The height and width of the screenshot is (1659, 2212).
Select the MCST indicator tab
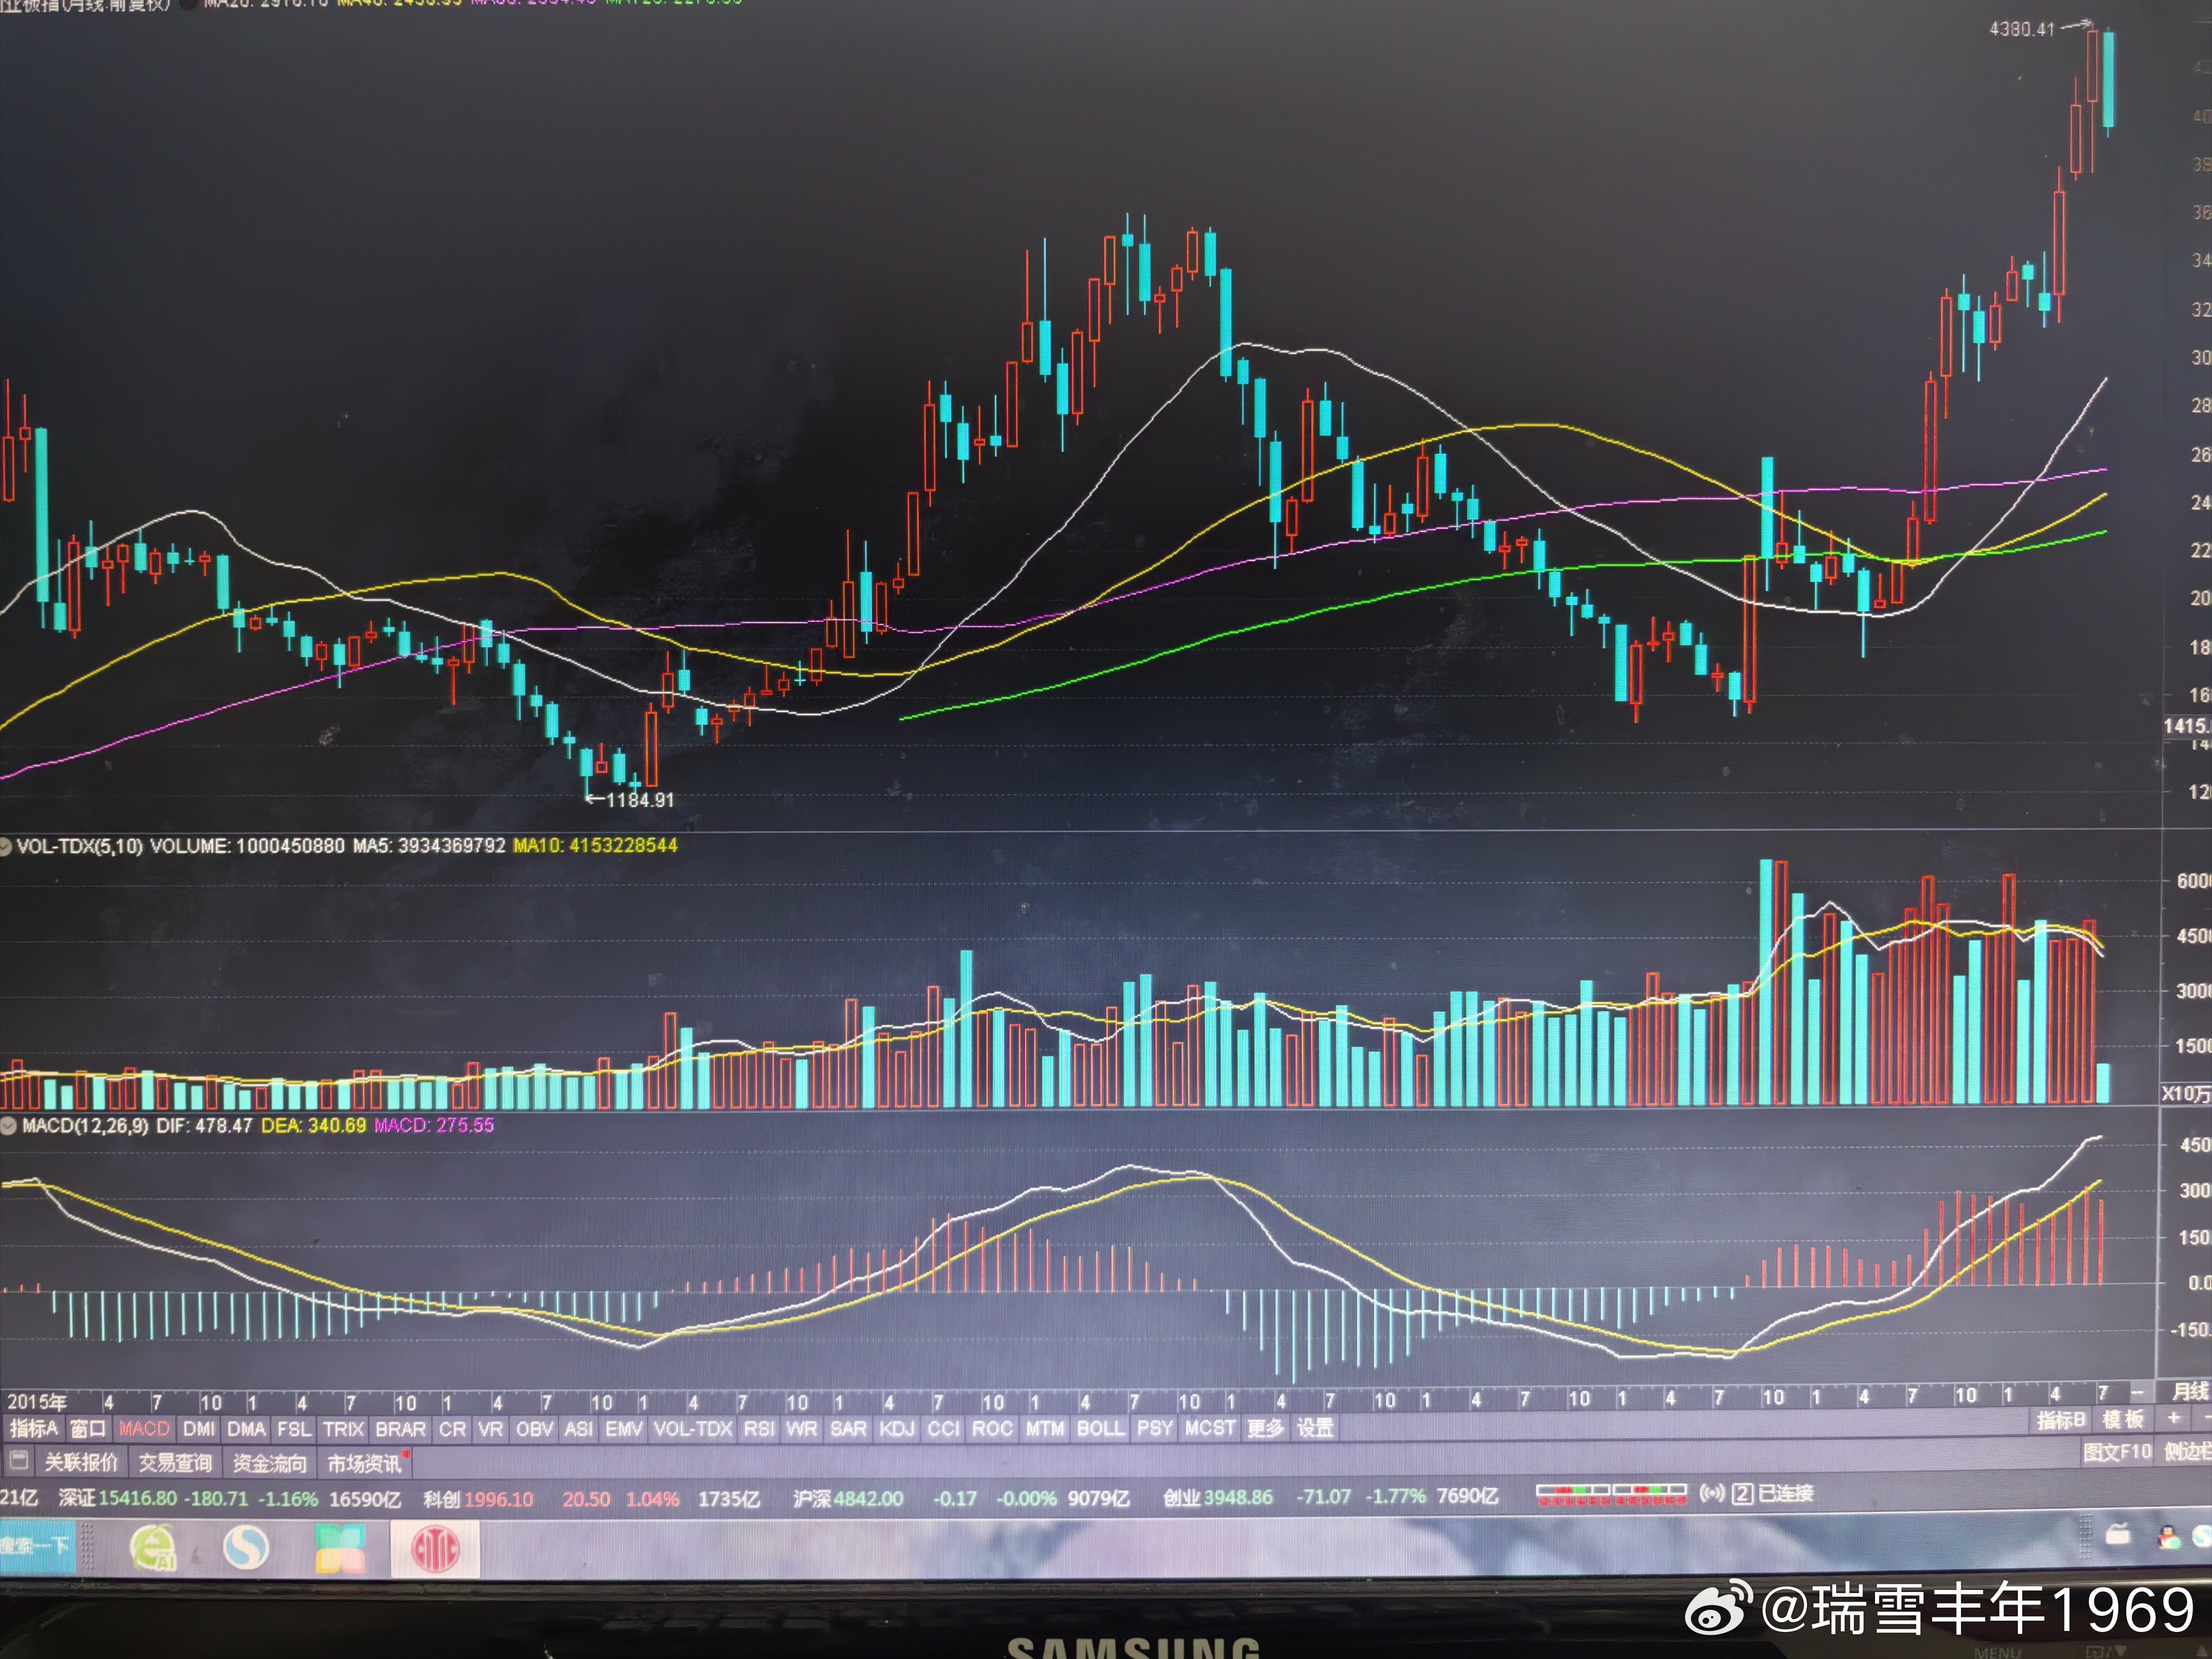pos(1210,1428)
